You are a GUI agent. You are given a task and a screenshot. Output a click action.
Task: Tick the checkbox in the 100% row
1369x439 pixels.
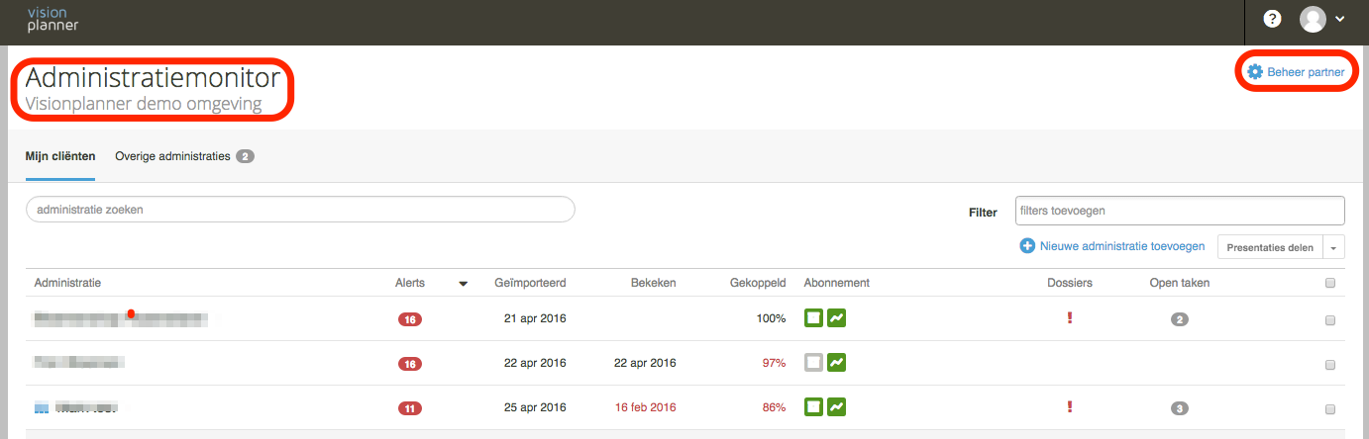click(1330, 320)
